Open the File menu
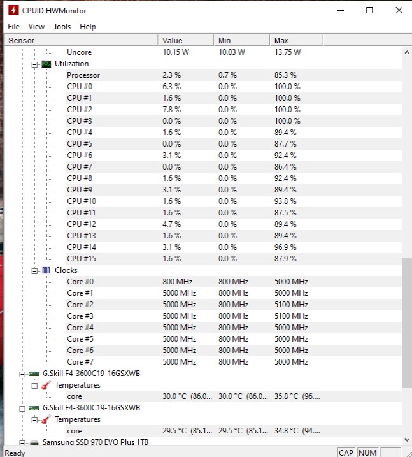This screenshot has height=457, width=412. tap(13, 27)
